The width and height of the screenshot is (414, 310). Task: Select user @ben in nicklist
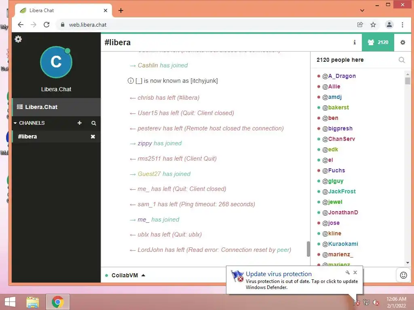[x=330, y=118]
